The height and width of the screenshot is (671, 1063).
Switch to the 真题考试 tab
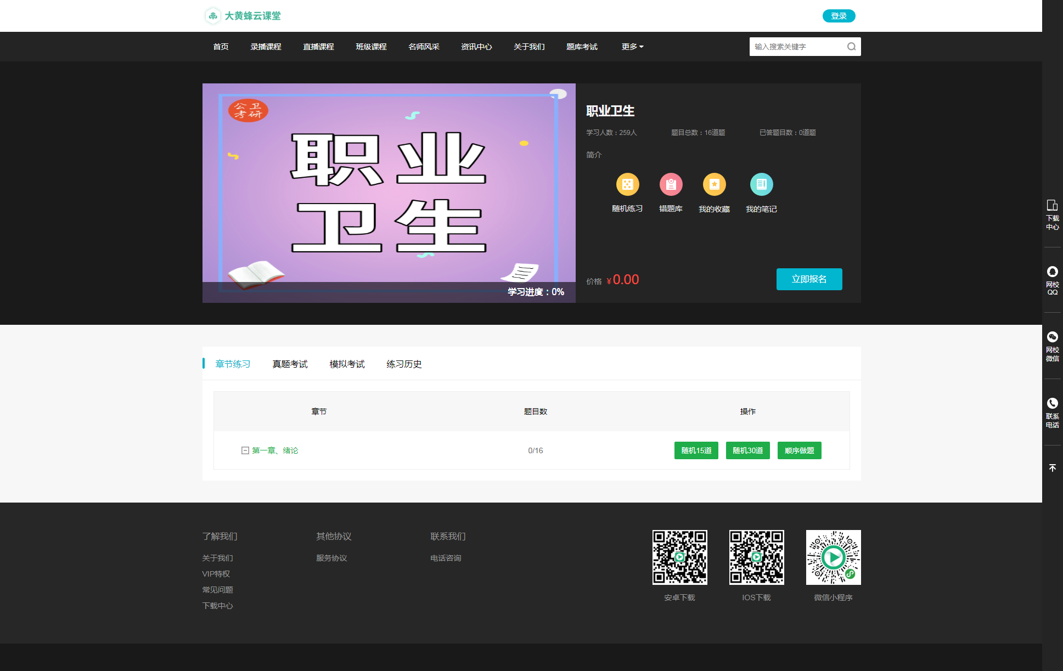[290, 364]
